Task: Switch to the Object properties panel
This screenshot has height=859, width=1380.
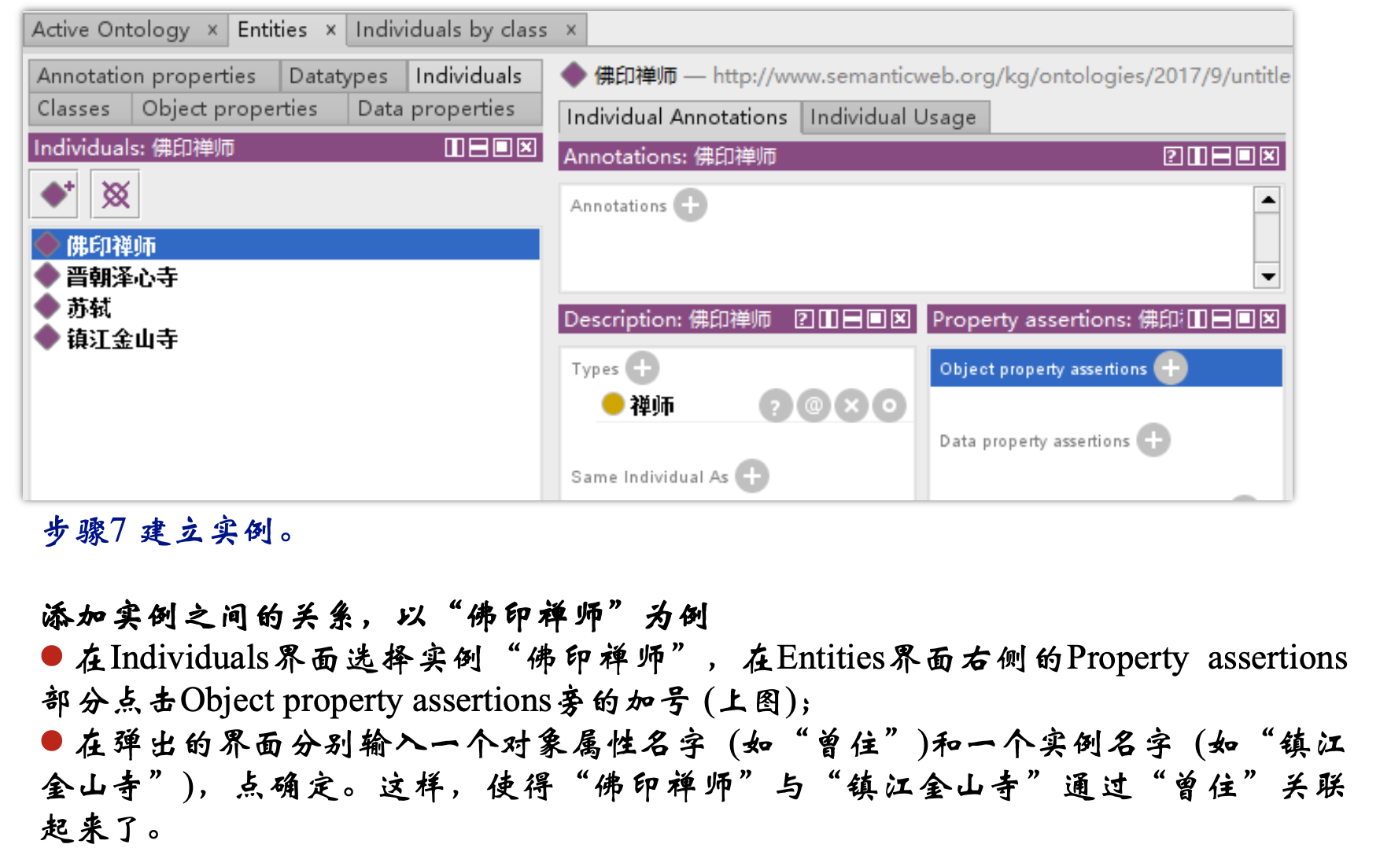Action: pyautogui.click(x=228, y=109)
